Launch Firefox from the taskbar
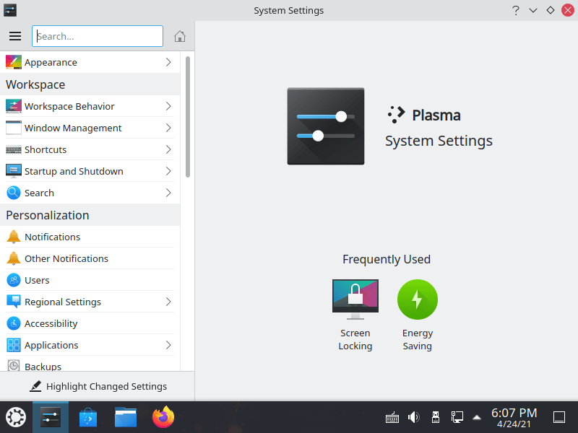Screen dimensions: 578x433 [x=163, y=417]
